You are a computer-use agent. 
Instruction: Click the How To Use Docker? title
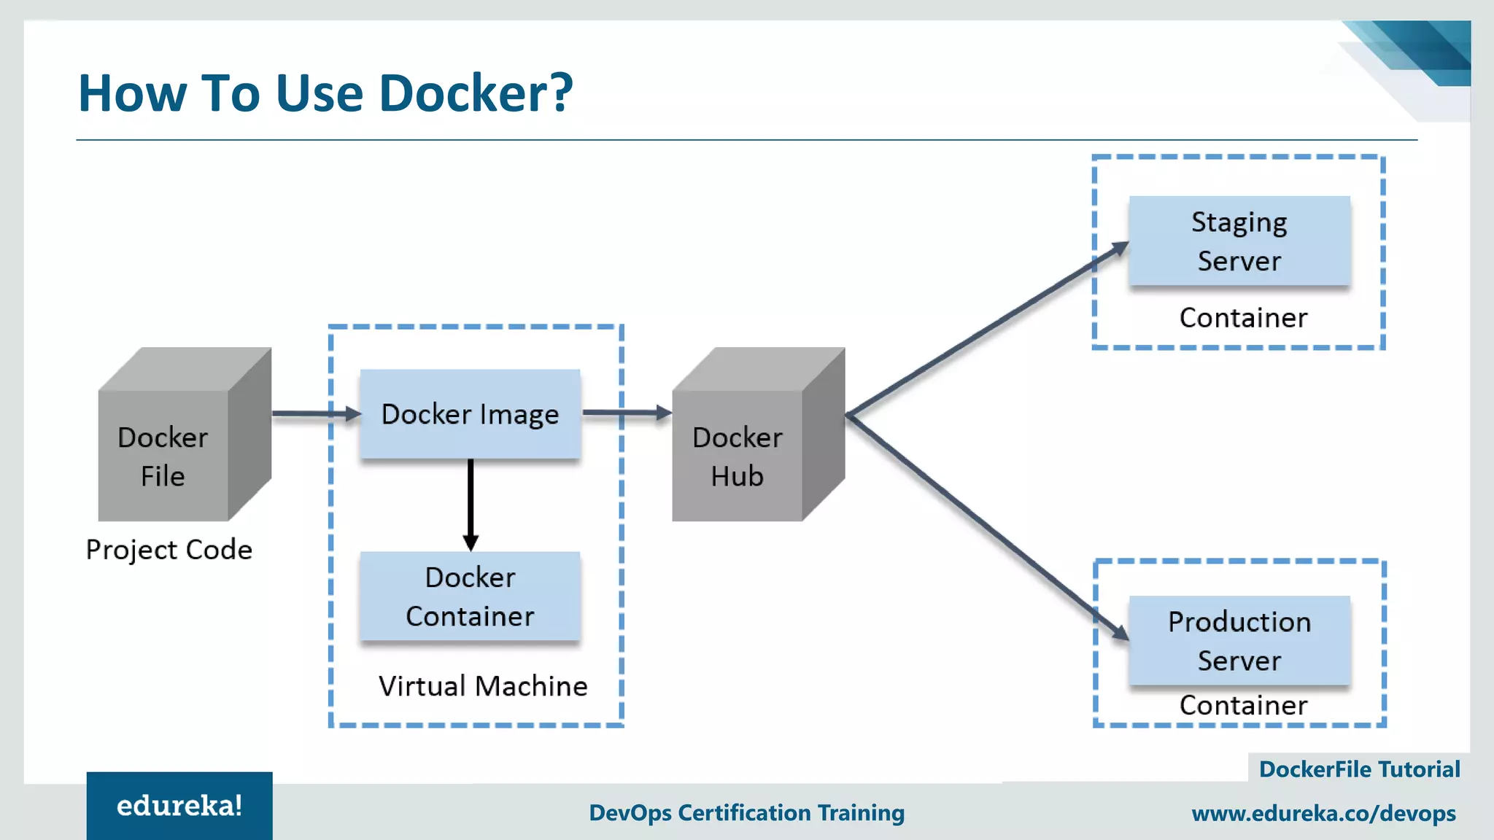[325, 93]
